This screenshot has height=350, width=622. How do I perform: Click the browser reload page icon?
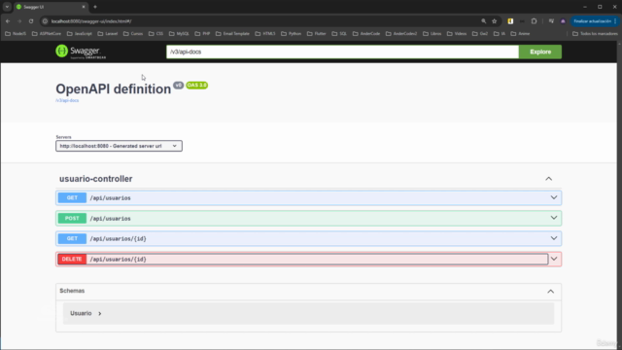pyautogui.click(x=31, y=21)
